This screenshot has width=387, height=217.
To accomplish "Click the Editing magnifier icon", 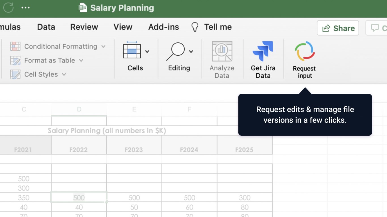I will (x=176, y=51).
